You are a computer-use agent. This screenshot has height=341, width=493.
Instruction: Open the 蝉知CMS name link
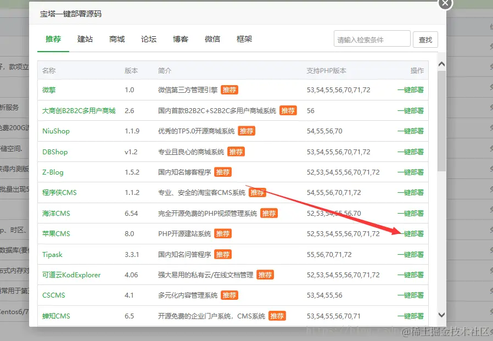tap(56, 316)
